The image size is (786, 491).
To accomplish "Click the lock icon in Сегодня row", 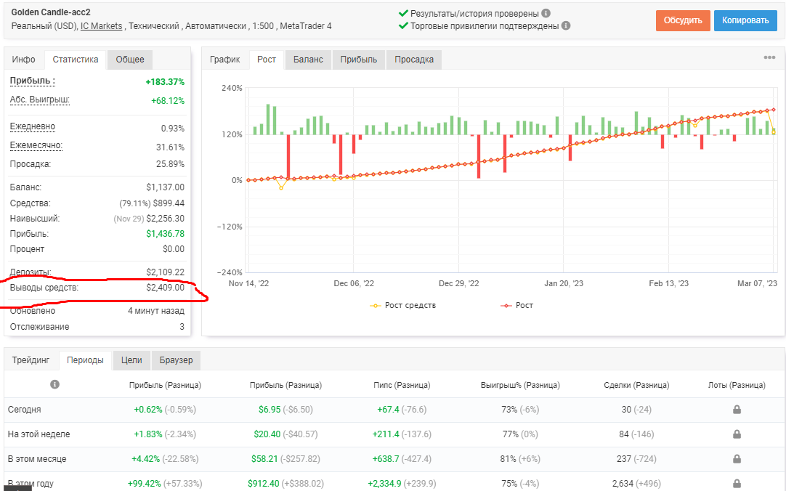I will click(x=737, y=410).
